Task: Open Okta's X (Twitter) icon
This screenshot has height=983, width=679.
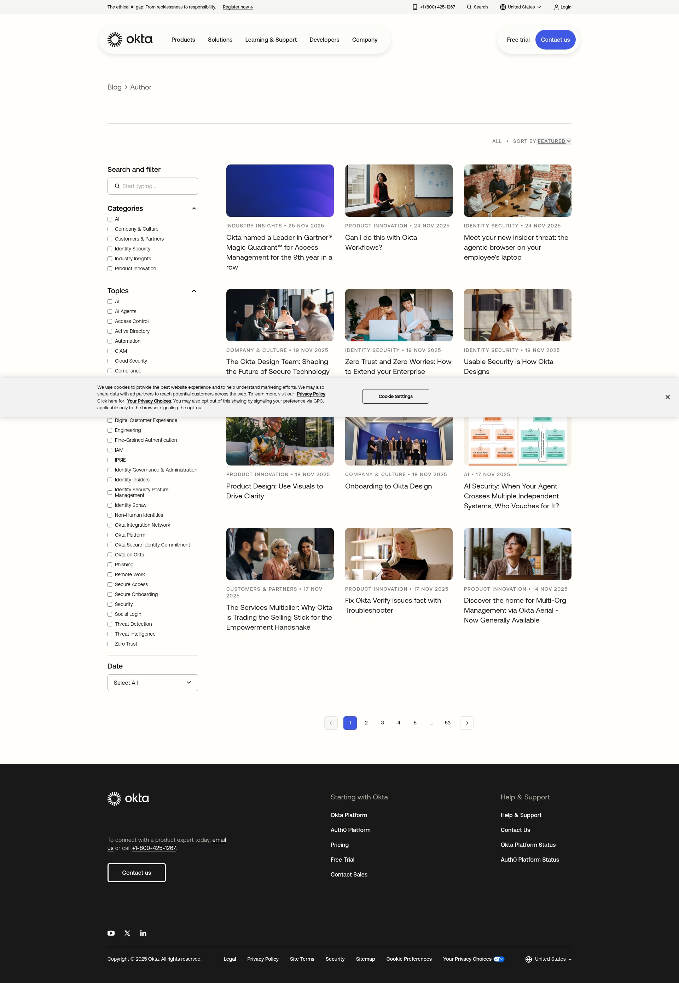Action: tap(127, 933)
